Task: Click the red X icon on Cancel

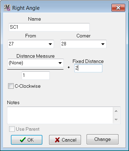Action: (x=57, y=140)
